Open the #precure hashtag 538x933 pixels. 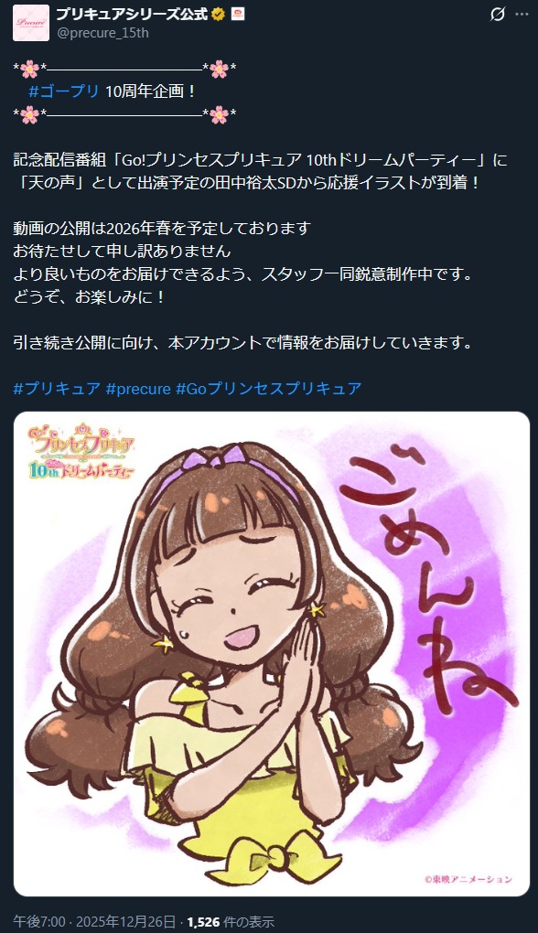(138, 389)
